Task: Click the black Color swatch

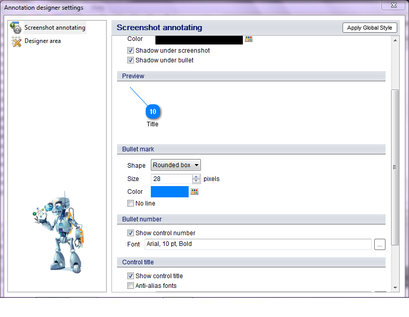Action: click(199, 40)
